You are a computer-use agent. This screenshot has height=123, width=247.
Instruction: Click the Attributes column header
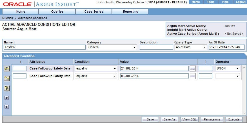pos(37,62)
